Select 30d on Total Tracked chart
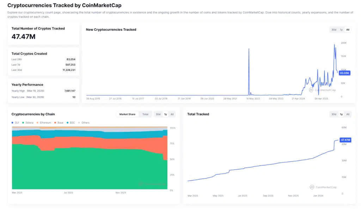This screenshot has height=209, width=361. click(x=333, y=114)
